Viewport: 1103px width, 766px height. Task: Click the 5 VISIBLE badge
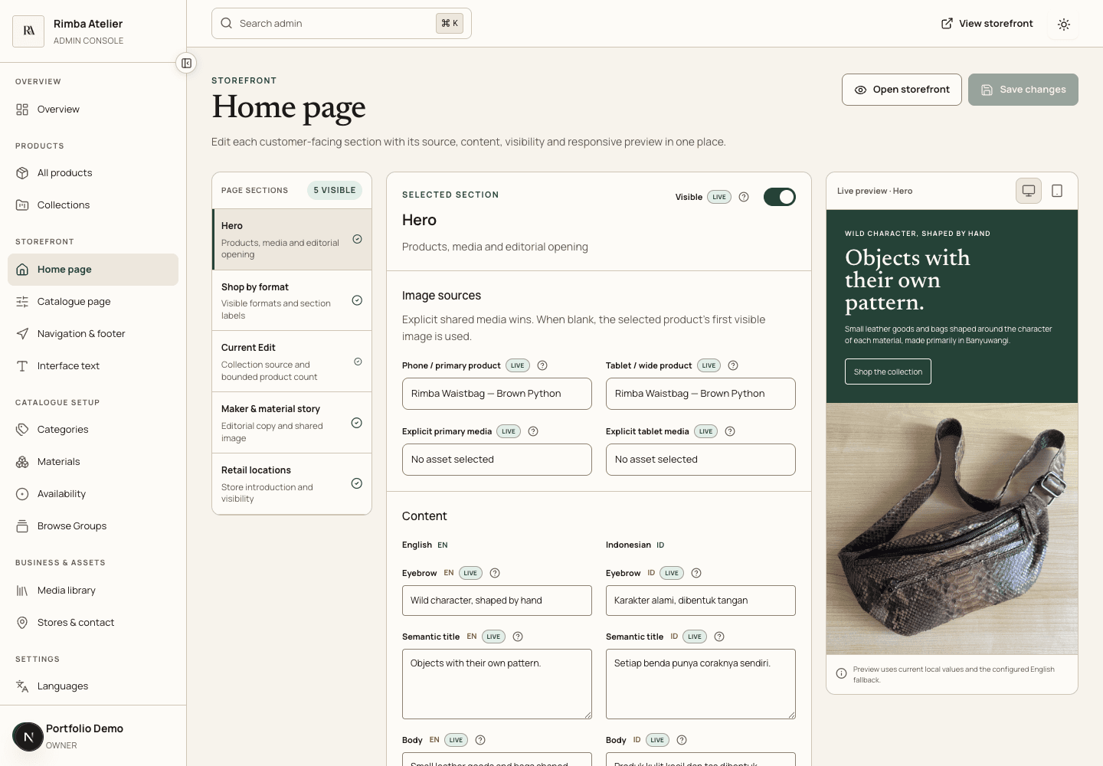(335, 190)
